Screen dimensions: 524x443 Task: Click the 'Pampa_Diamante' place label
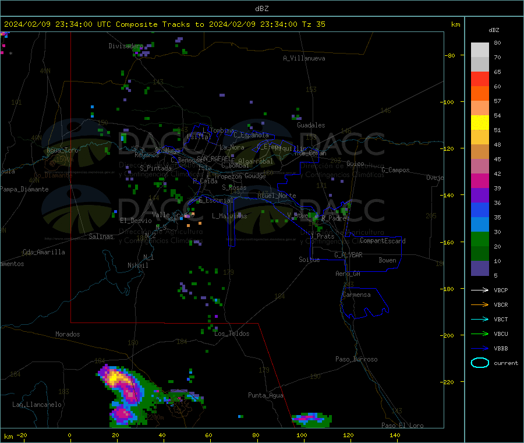(x=24, y=189)
